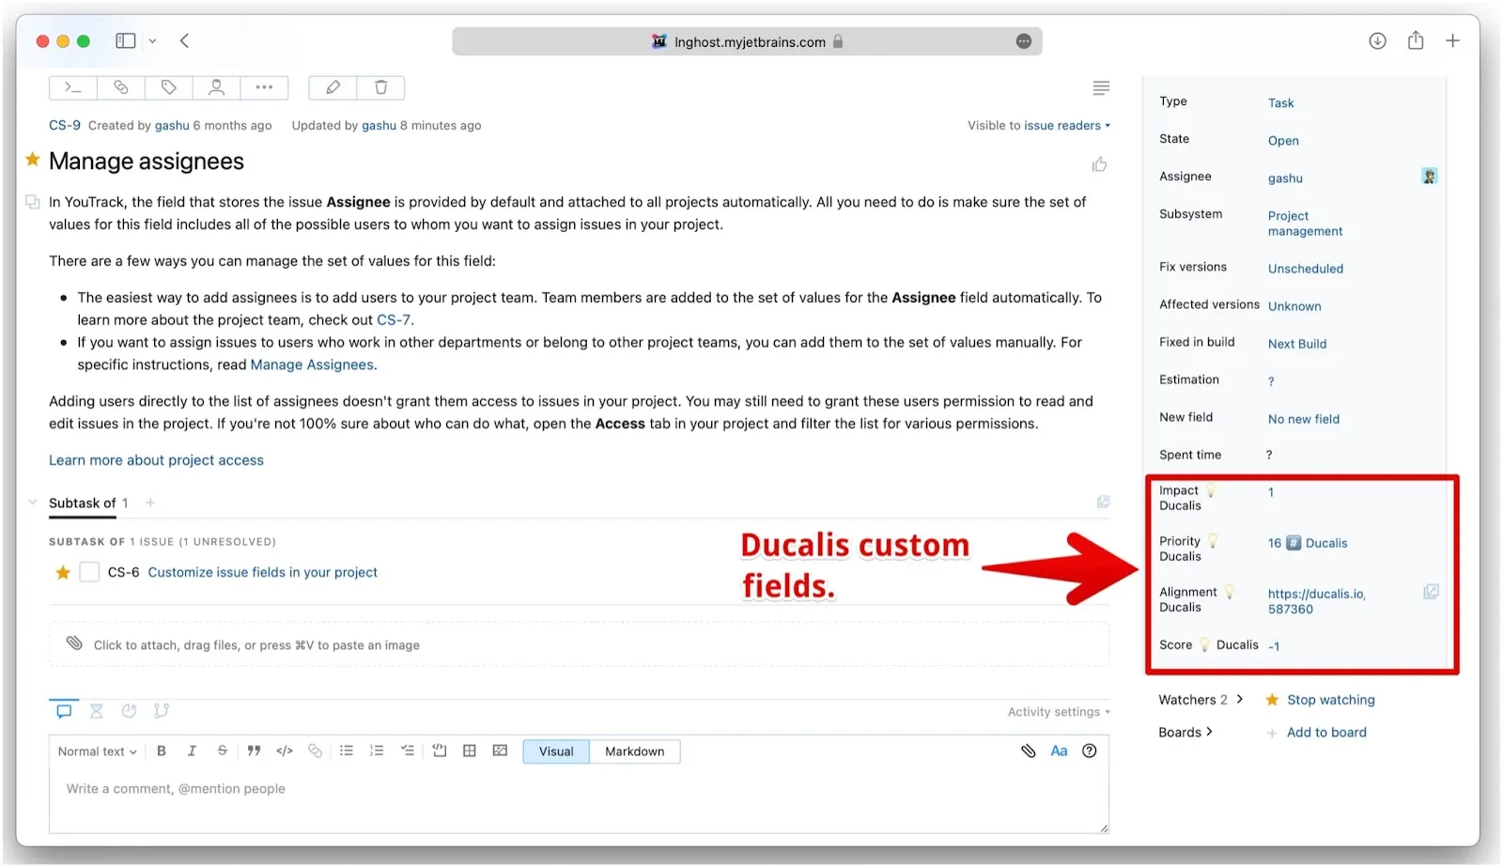Switch to the Markdown tab
This screenshot has width=1503, height=867.
click(x=634, y=751)
